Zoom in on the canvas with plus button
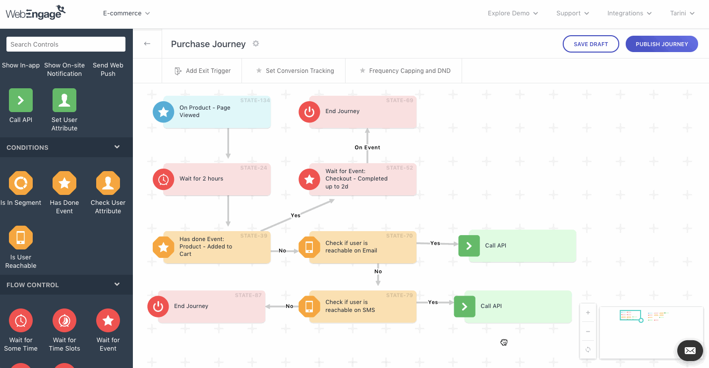This screenshot has height=368, width=709. 588,313
